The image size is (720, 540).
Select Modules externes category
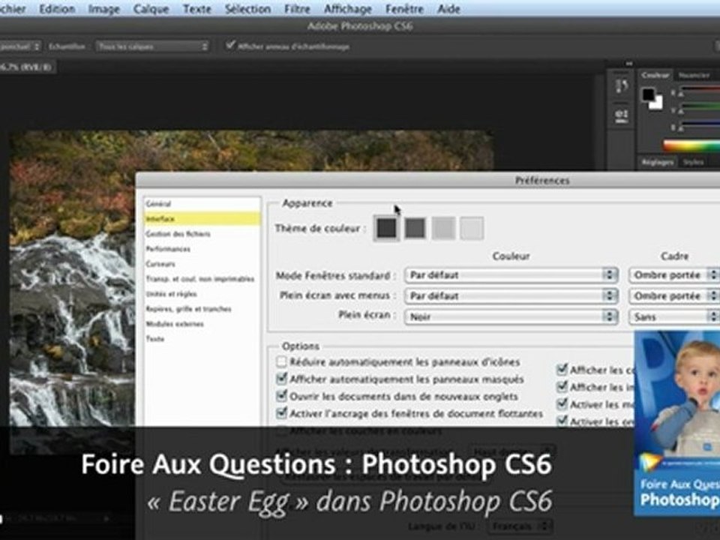pos(202,324)
